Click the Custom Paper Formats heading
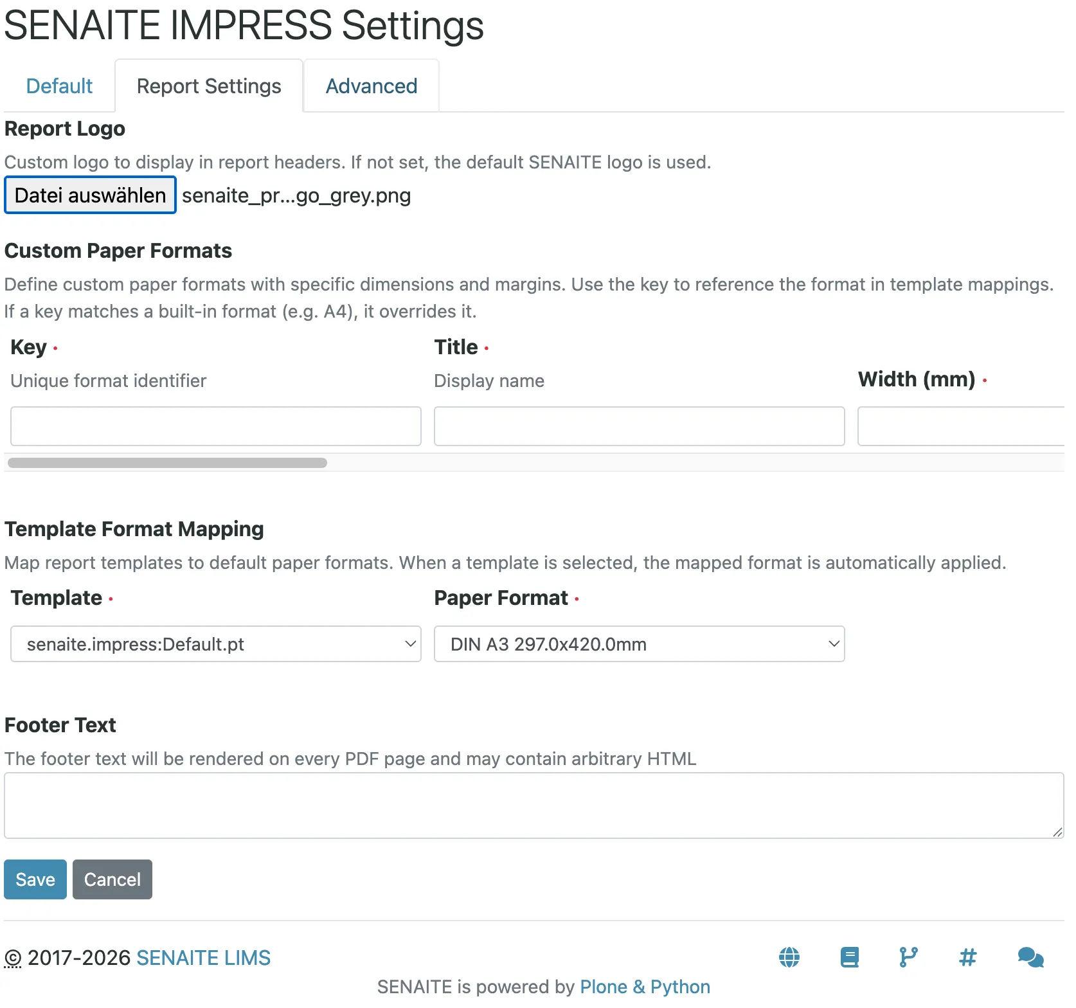The image size is (1076, 1008). (x=118, y=251)
